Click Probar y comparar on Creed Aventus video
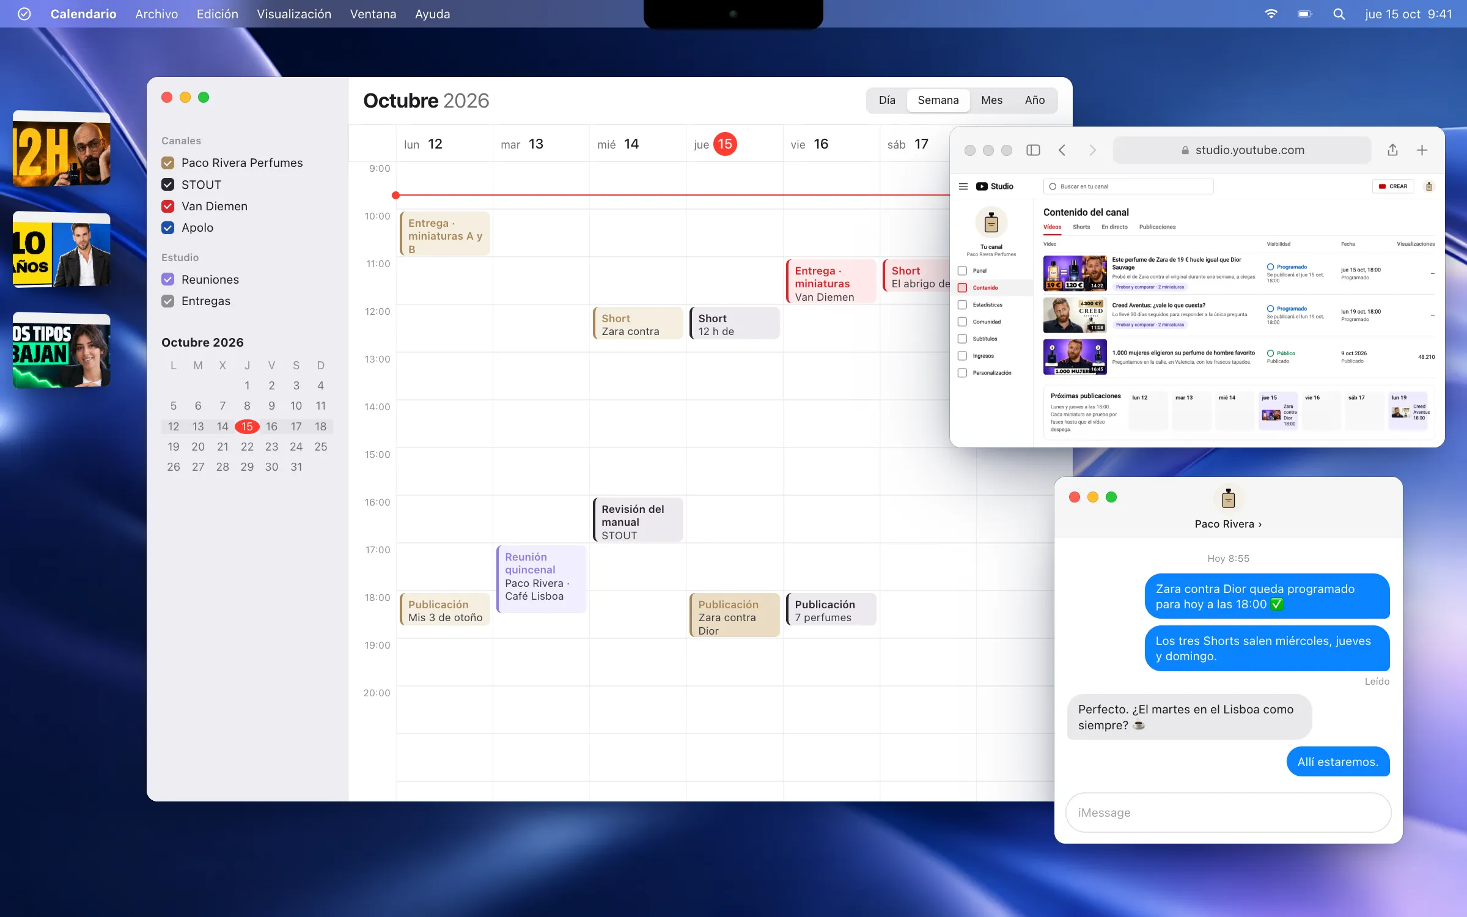 click(1150, 325)
